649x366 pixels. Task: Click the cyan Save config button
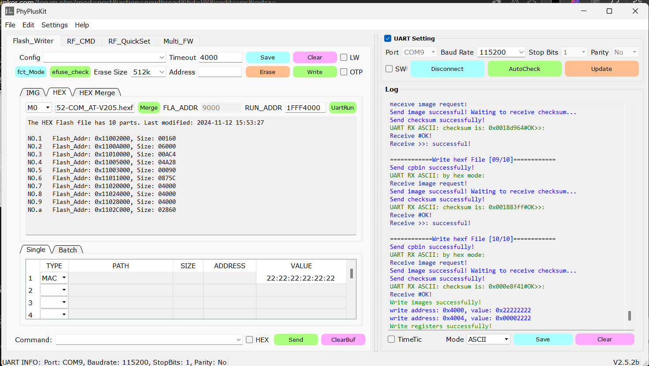pyautogui.click(x=267, y=57)
